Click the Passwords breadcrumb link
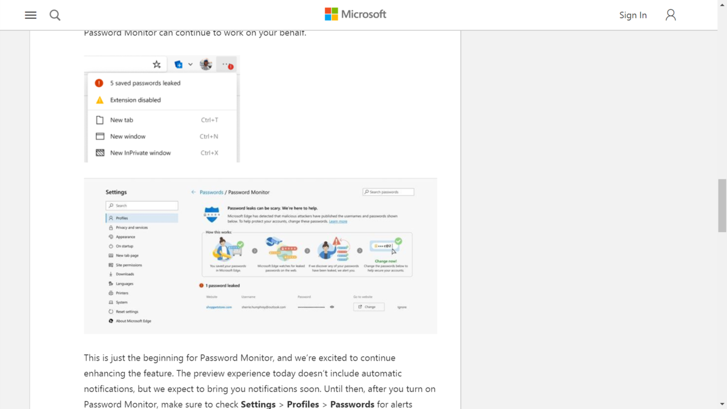This screenshot has width=727, height=409. click(211, 192)
